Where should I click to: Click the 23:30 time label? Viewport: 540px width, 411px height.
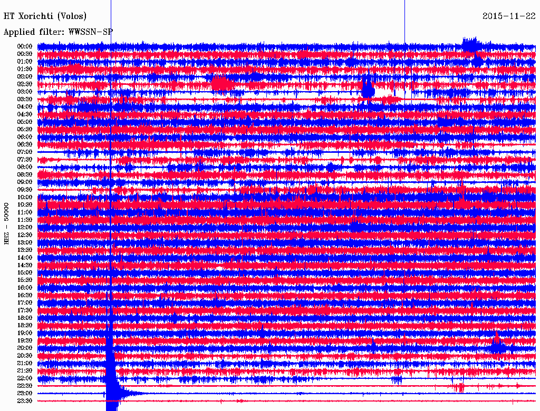click(24, 401)
